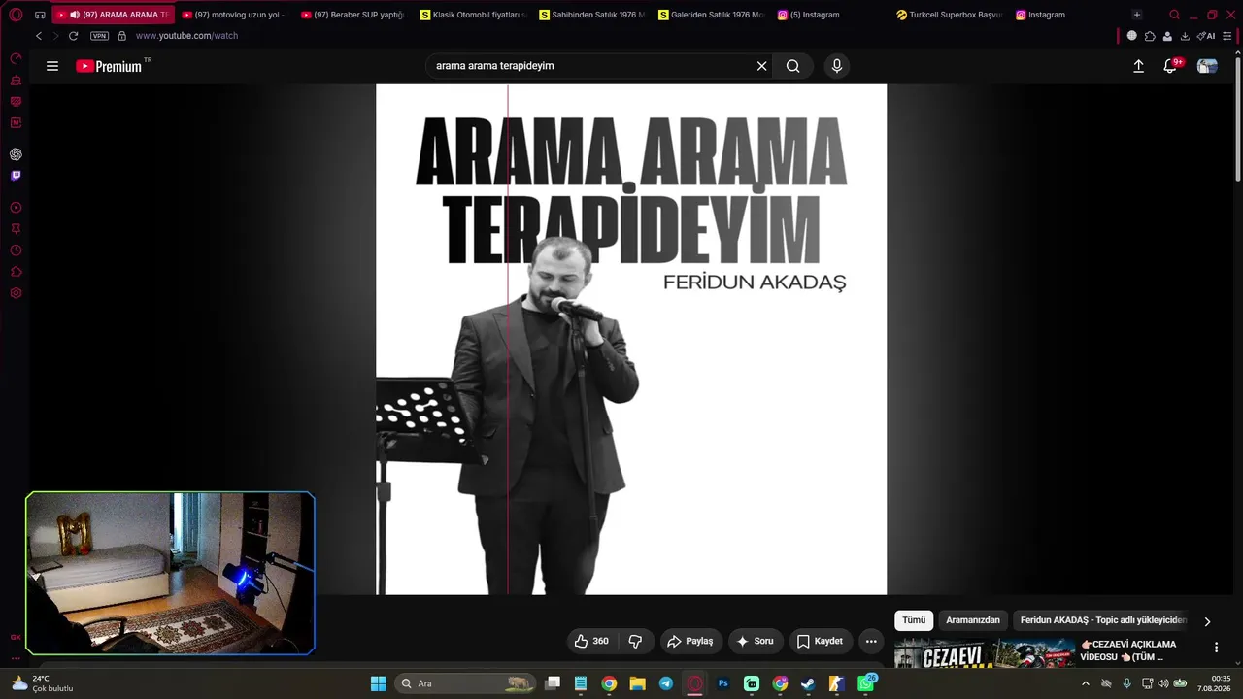
Task: Go back to the previous page
Action: [x=39, y=36]
